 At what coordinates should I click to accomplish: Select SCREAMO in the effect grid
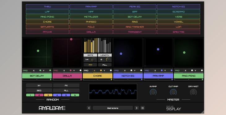tap(179, 12)
